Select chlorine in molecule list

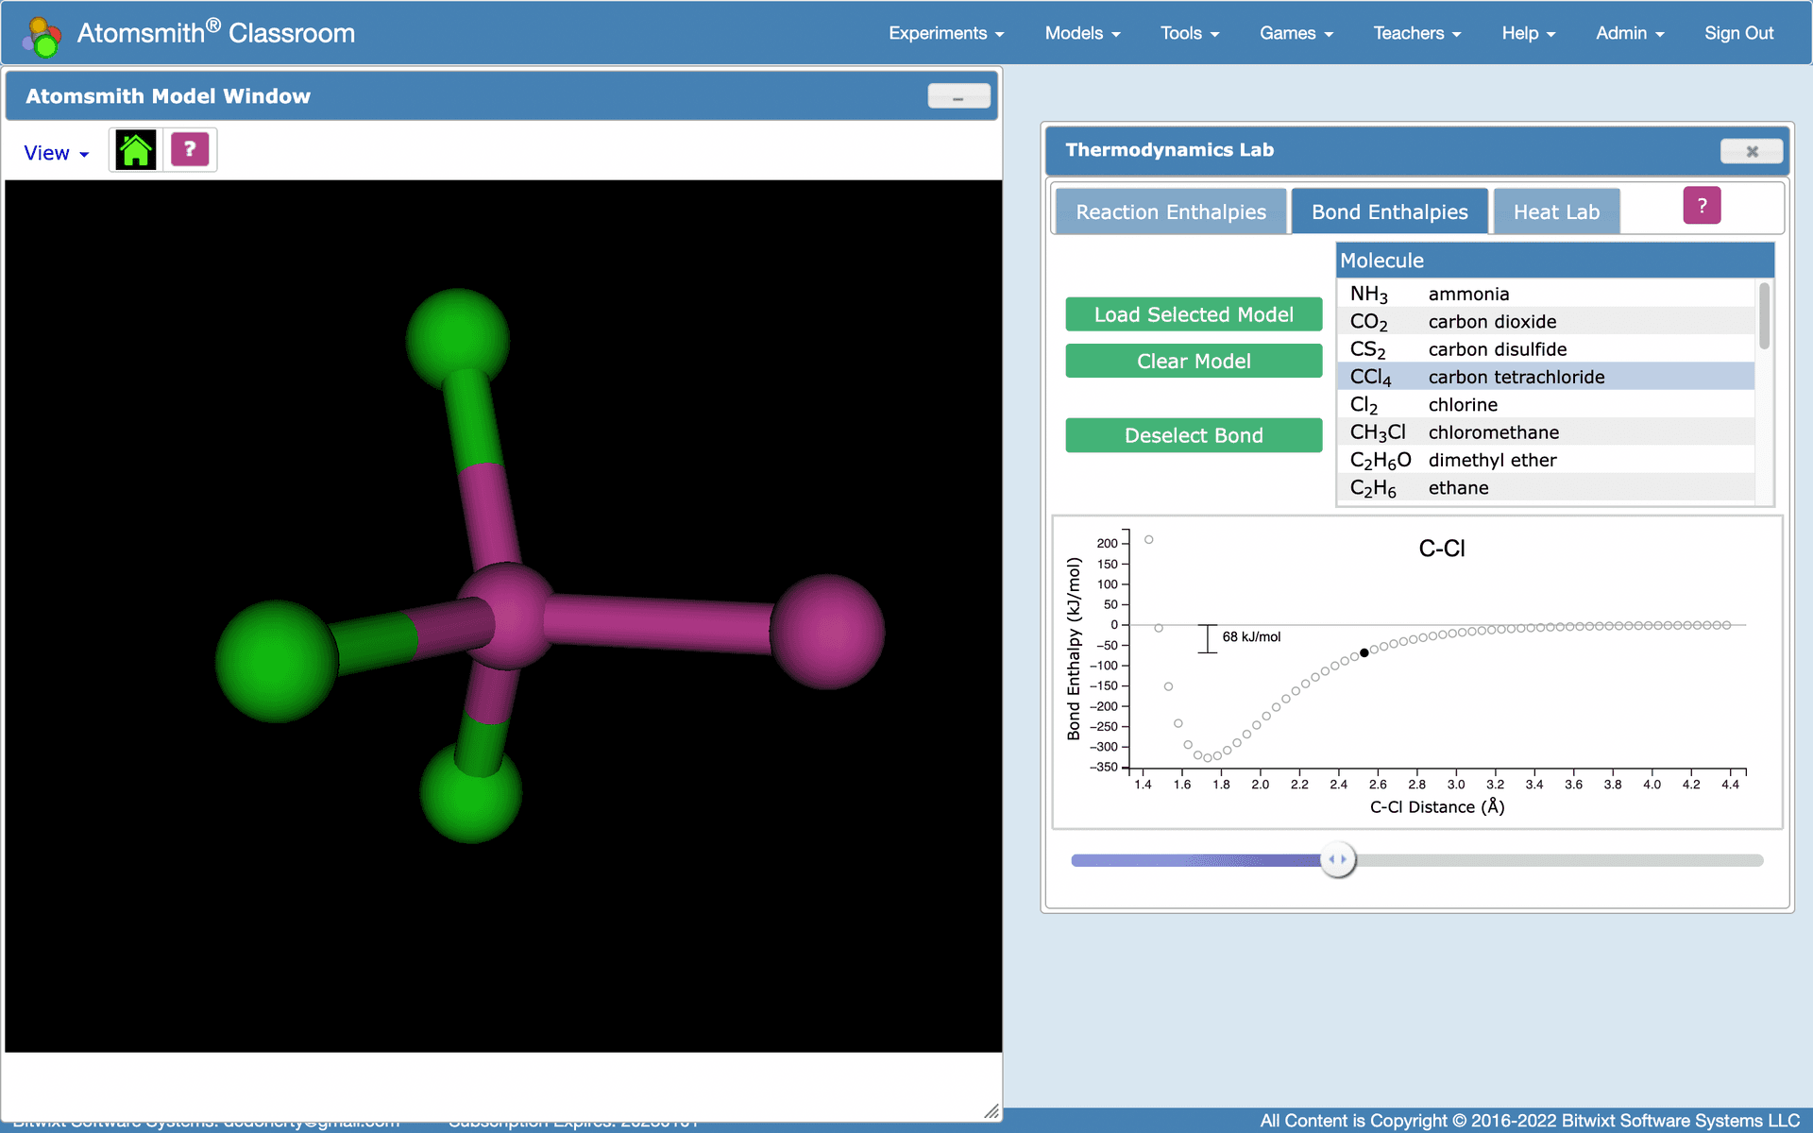[1546, 404]
